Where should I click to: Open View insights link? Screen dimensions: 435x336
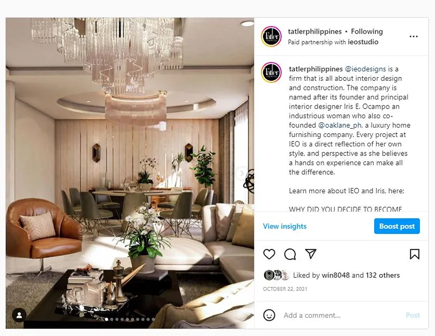(x=285, y=226)
